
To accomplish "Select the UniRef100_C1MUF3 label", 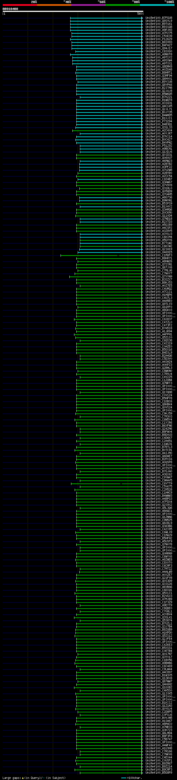I will tap(158, 256).
